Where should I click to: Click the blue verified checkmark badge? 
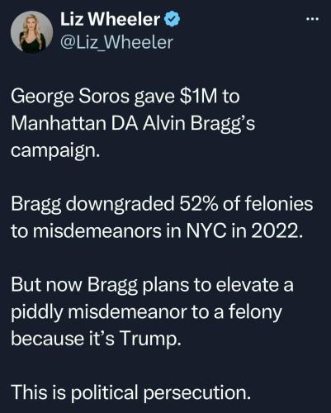[x=173, y=20]
